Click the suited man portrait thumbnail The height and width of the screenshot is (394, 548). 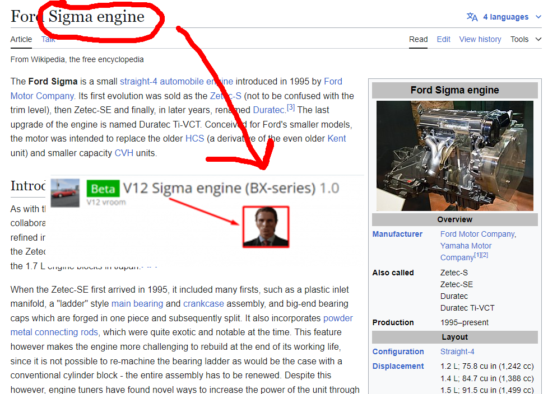[x=266, y=227]
